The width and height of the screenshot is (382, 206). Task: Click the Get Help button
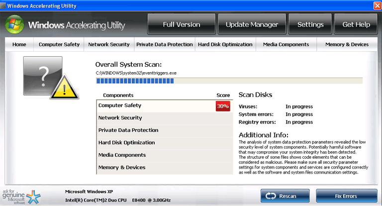coord(356,24)
